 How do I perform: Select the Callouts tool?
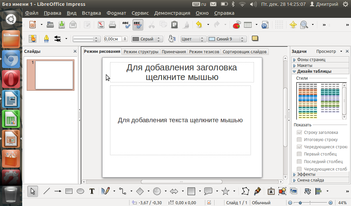[x=208, y=191]
